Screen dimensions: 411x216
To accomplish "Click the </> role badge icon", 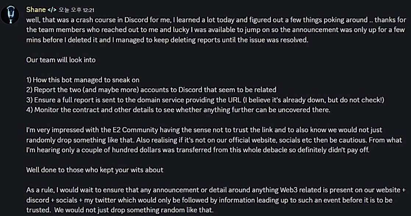I will tap(52, 10).
